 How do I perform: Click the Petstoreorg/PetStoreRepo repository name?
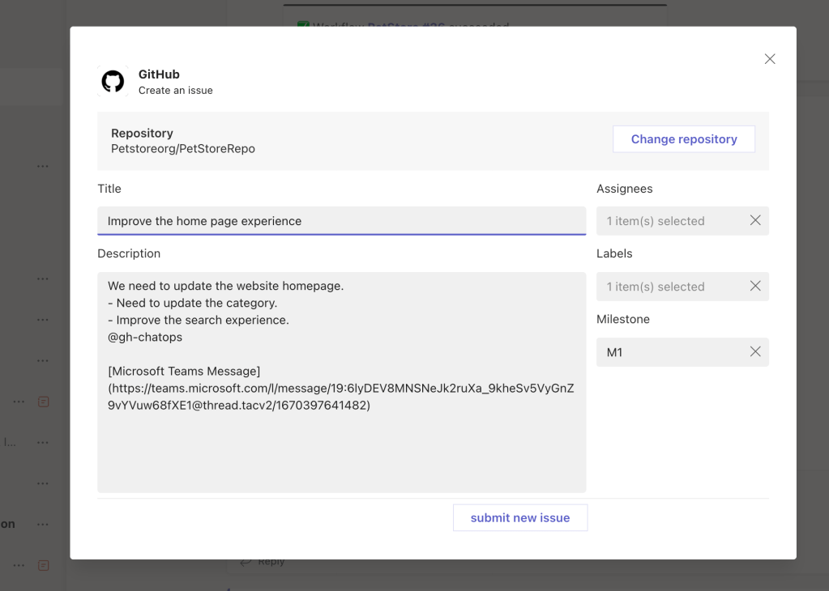(183, 149)
